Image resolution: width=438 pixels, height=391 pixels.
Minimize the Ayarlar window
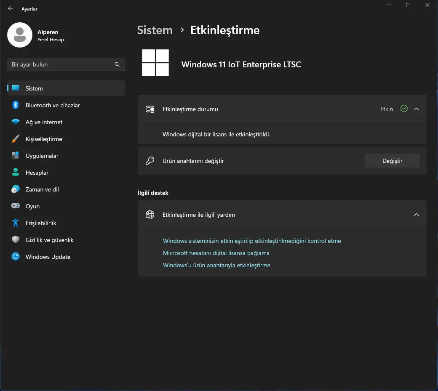pos(389,5)
